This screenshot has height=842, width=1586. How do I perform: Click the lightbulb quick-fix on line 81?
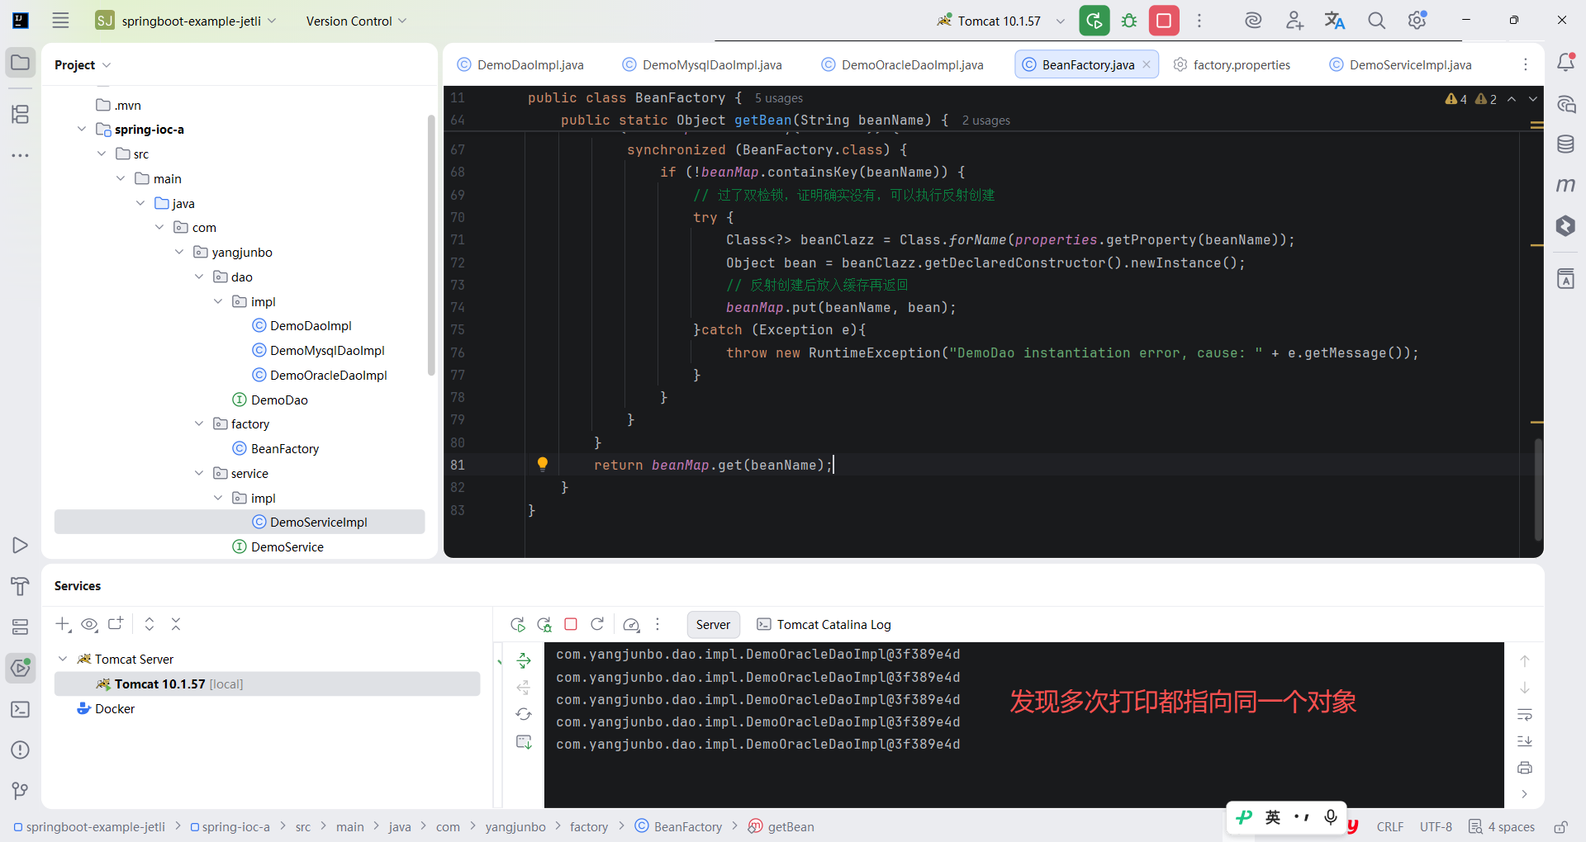[543, 464]
